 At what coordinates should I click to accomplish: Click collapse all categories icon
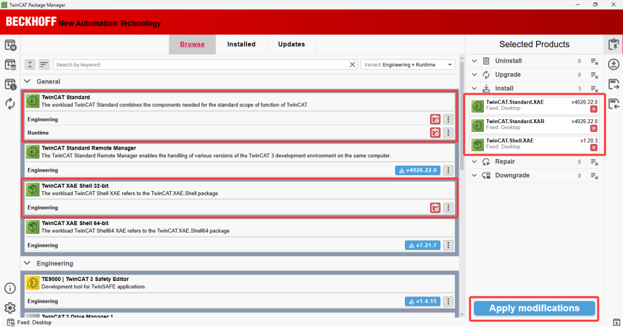point(30,64)
